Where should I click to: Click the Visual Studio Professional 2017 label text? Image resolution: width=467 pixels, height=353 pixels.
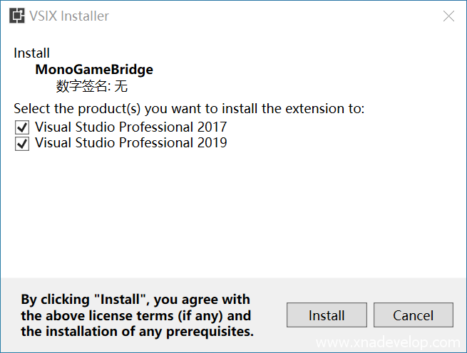point(130,127)
